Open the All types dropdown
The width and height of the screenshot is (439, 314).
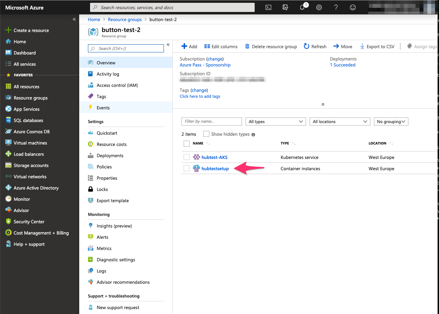(275, 121)
